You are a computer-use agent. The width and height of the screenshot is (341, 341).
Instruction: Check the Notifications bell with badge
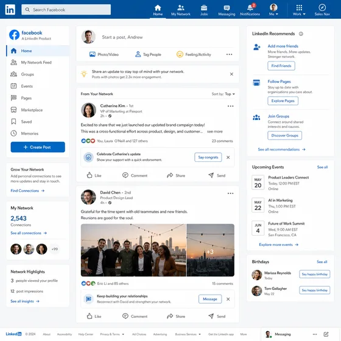[x=250, y=10]
